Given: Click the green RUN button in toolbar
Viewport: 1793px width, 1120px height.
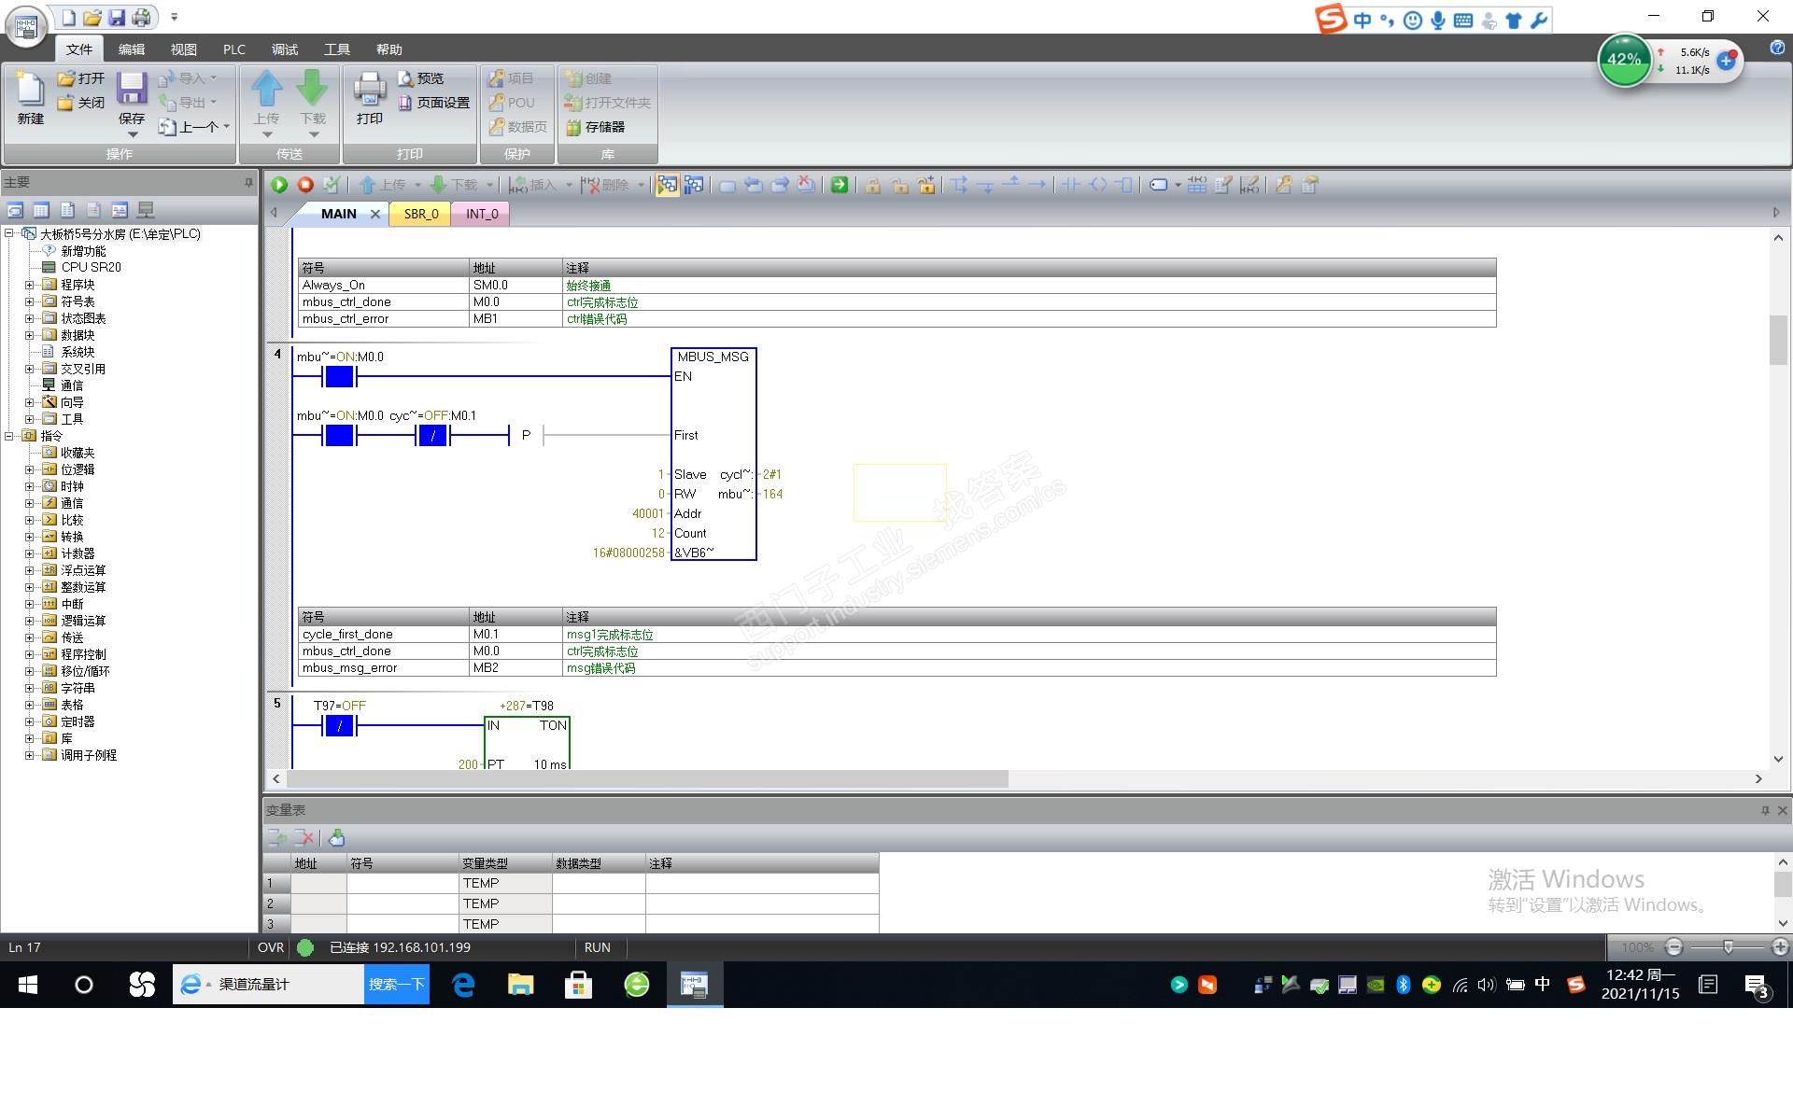Looking at the screenshot, I should (x=279, y=185).
